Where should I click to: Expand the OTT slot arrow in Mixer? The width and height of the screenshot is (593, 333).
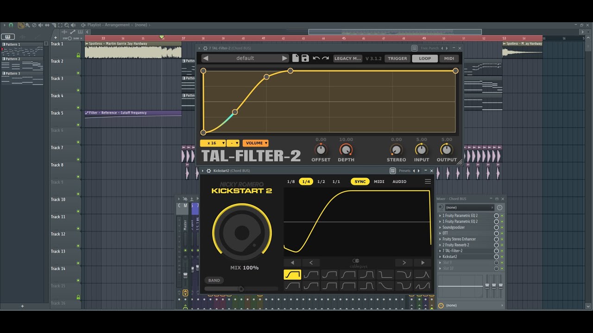[x=440, y=233]
